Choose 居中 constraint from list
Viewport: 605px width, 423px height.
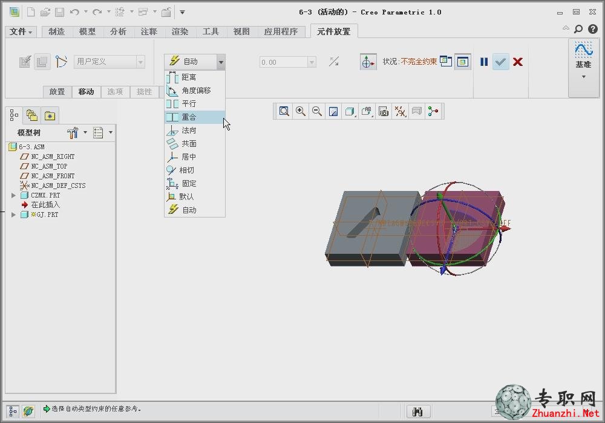click(x=195, y=157)
